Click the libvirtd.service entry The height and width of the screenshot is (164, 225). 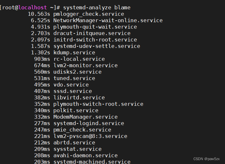click(79, 97)
